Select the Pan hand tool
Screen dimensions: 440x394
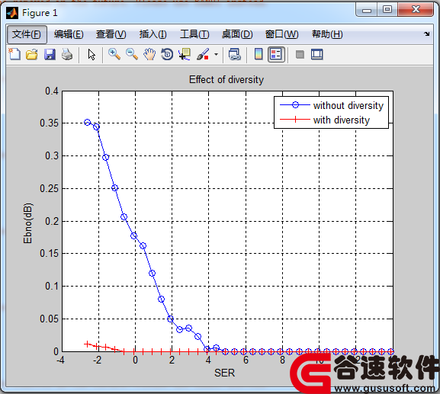pyautogui.click(x=149, y=54)
